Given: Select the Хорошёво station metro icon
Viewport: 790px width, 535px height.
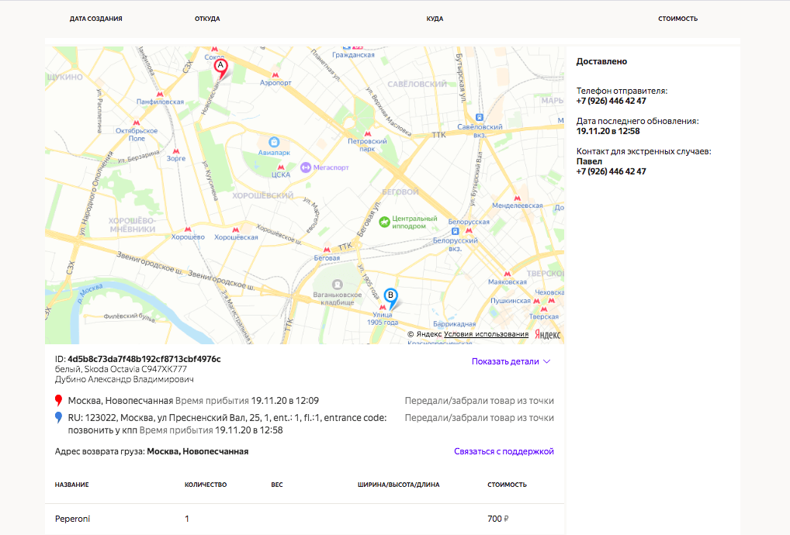Looking at the screenshot, I should click(x=188, y=229).
